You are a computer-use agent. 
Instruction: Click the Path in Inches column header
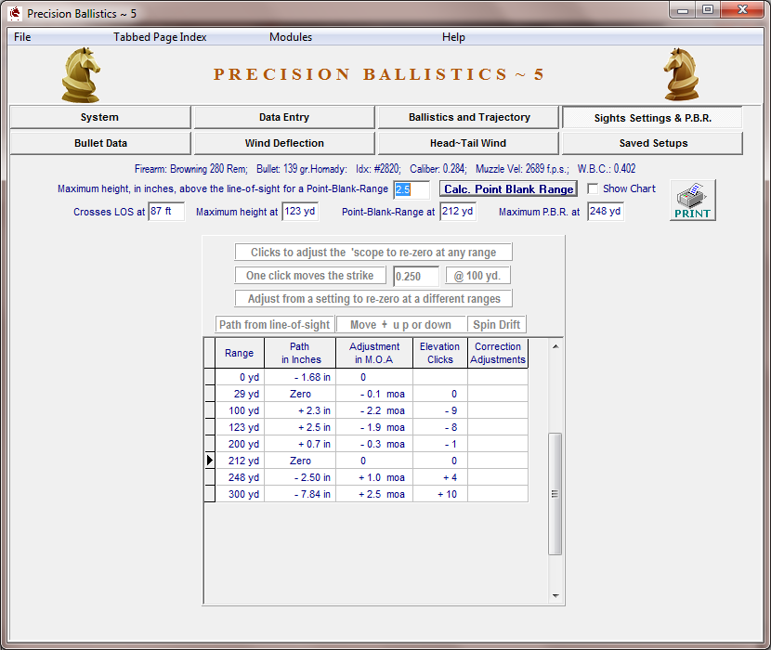click(300, 353)
